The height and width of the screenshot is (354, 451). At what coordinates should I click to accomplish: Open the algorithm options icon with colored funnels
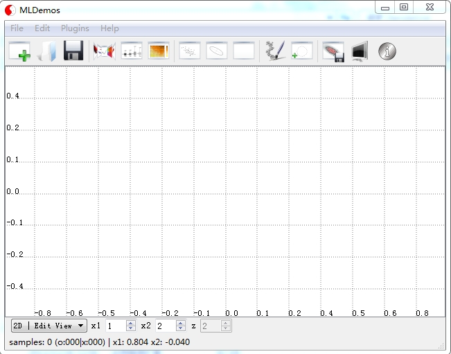click(x=105, y=51)
